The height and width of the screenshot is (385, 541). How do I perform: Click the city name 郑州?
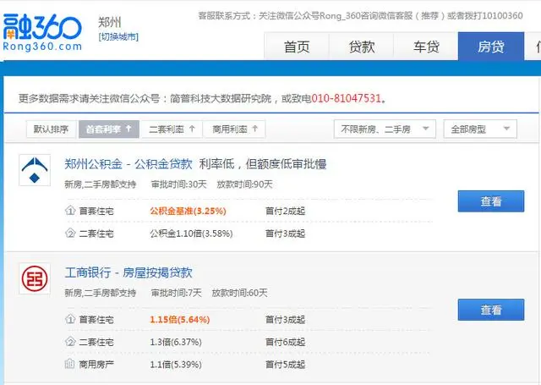point(110,22)
